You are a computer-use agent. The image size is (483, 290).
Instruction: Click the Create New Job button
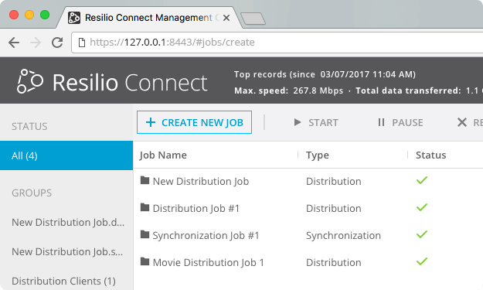pos(195,122)
